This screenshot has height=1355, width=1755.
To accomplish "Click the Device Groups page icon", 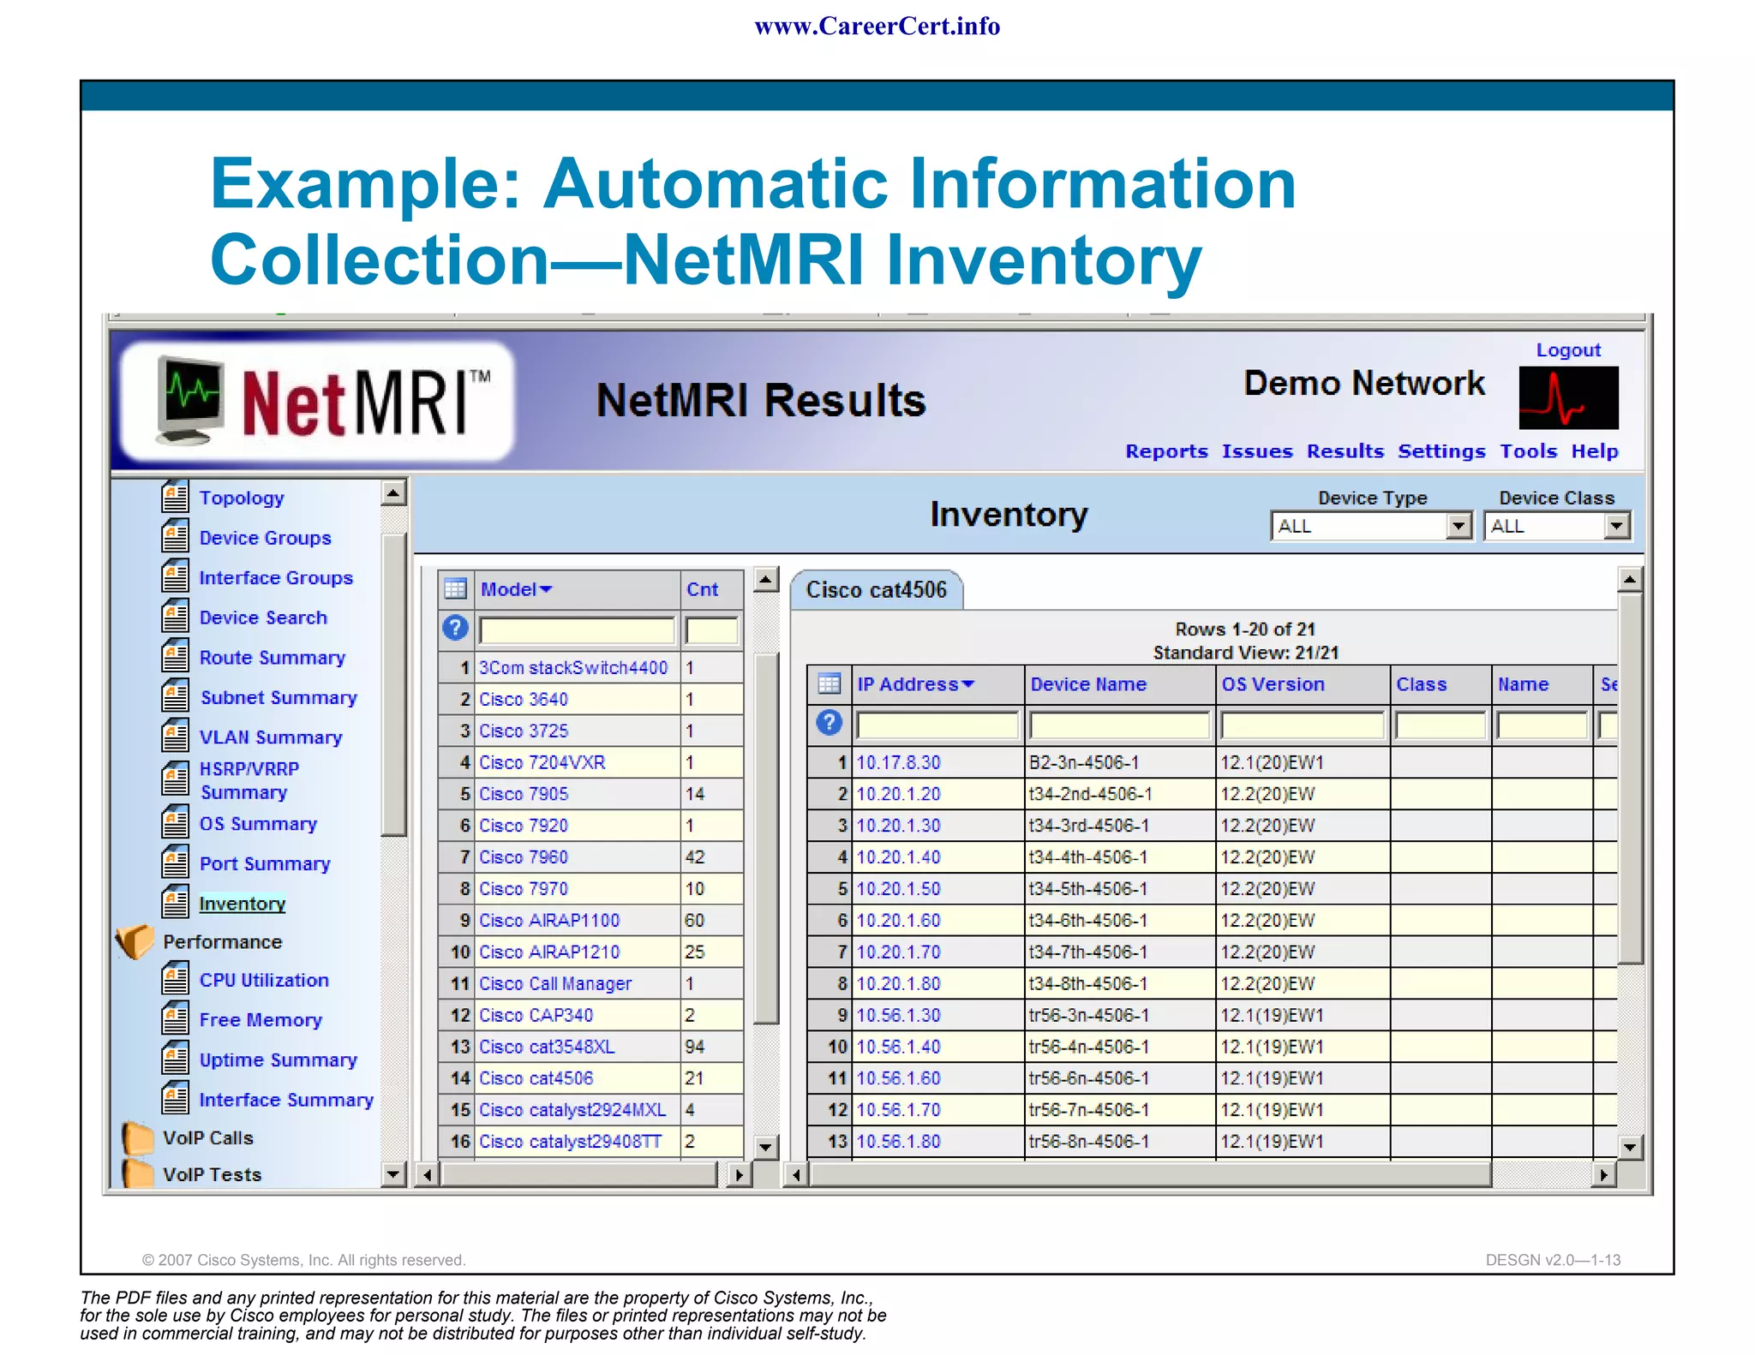I will coord(175,537).
